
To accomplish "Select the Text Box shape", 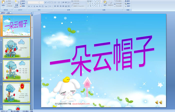I will pos(88,1).
